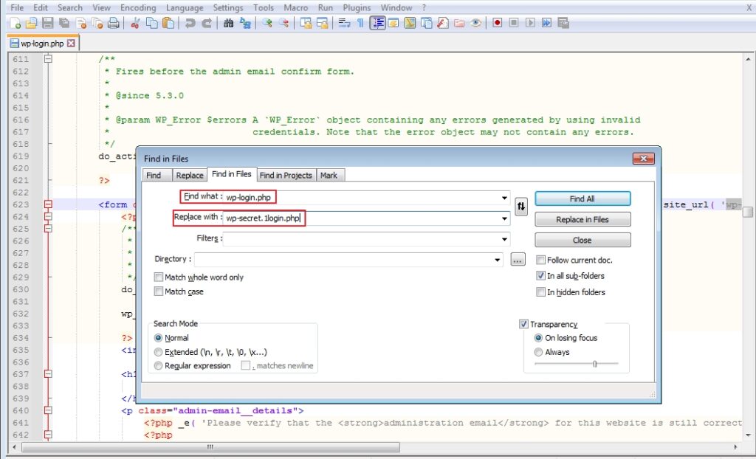Start macro recording with red circle icon
This screenshot has width=756, height=459.
point(497,23)
